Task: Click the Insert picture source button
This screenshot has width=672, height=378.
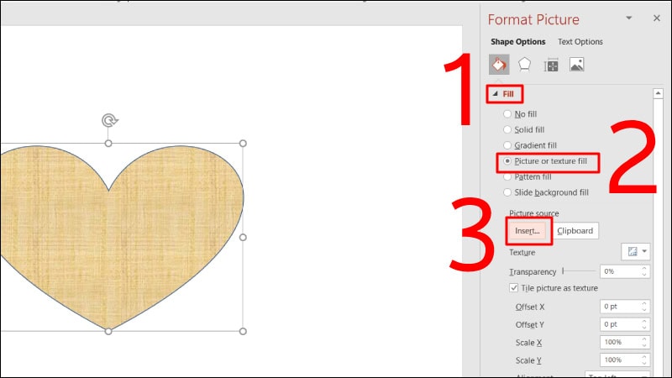Action: click(x=528, y=230)
